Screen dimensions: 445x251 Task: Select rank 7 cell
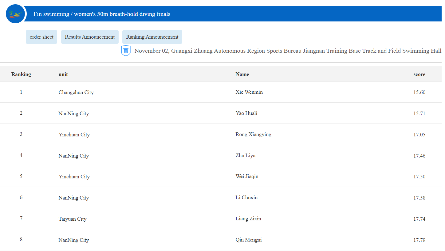click(21, 218)
